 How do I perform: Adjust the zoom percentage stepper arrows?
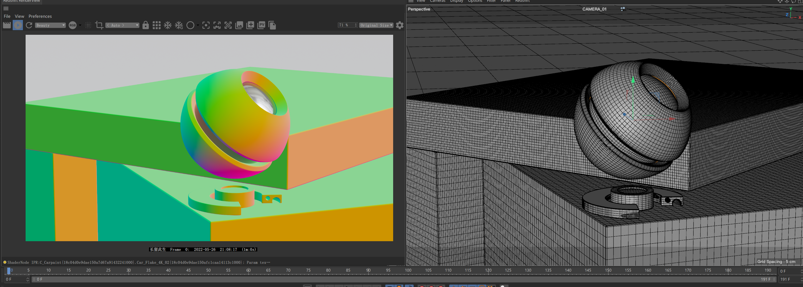[356, 25]
